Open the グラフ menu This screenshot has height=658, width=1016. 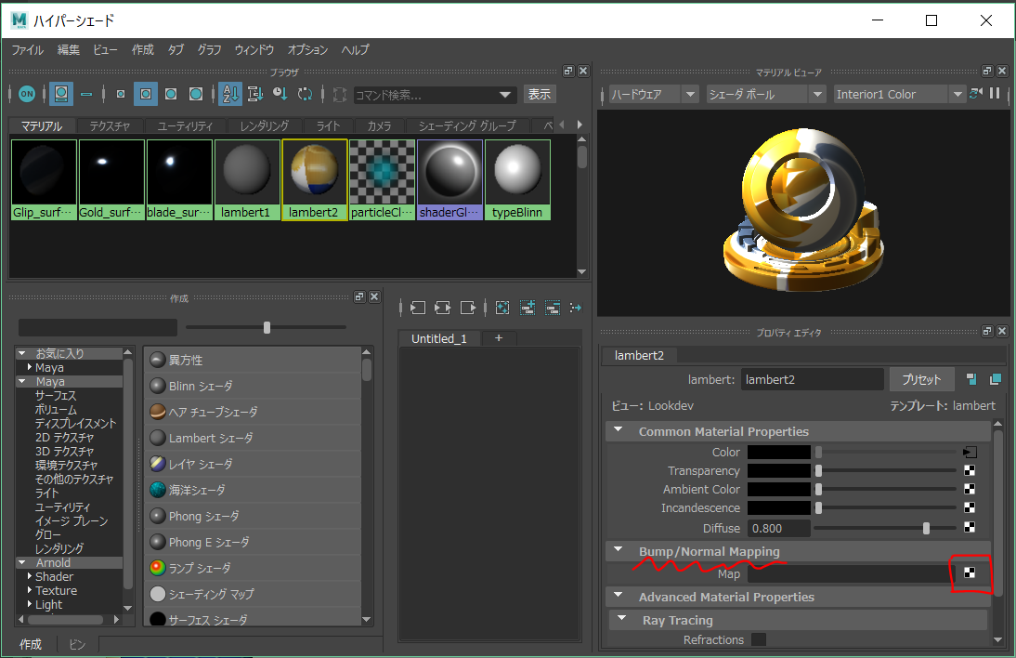pos(209,50)
